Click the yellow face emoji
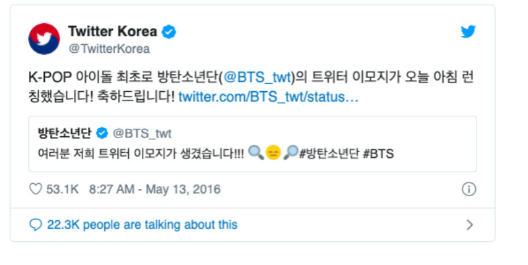 coord(273,153)
